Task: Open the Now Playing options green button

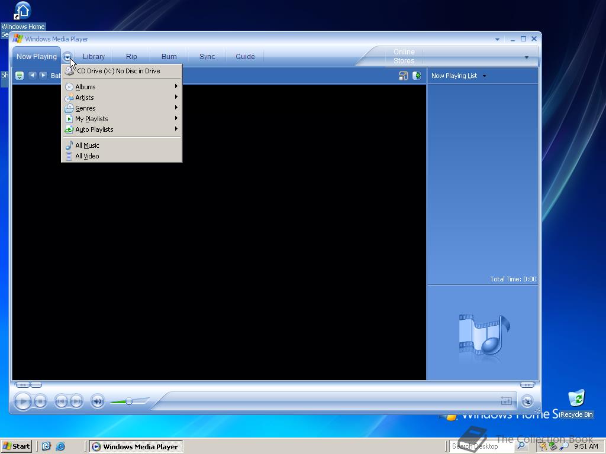Action: pos(20,76)
